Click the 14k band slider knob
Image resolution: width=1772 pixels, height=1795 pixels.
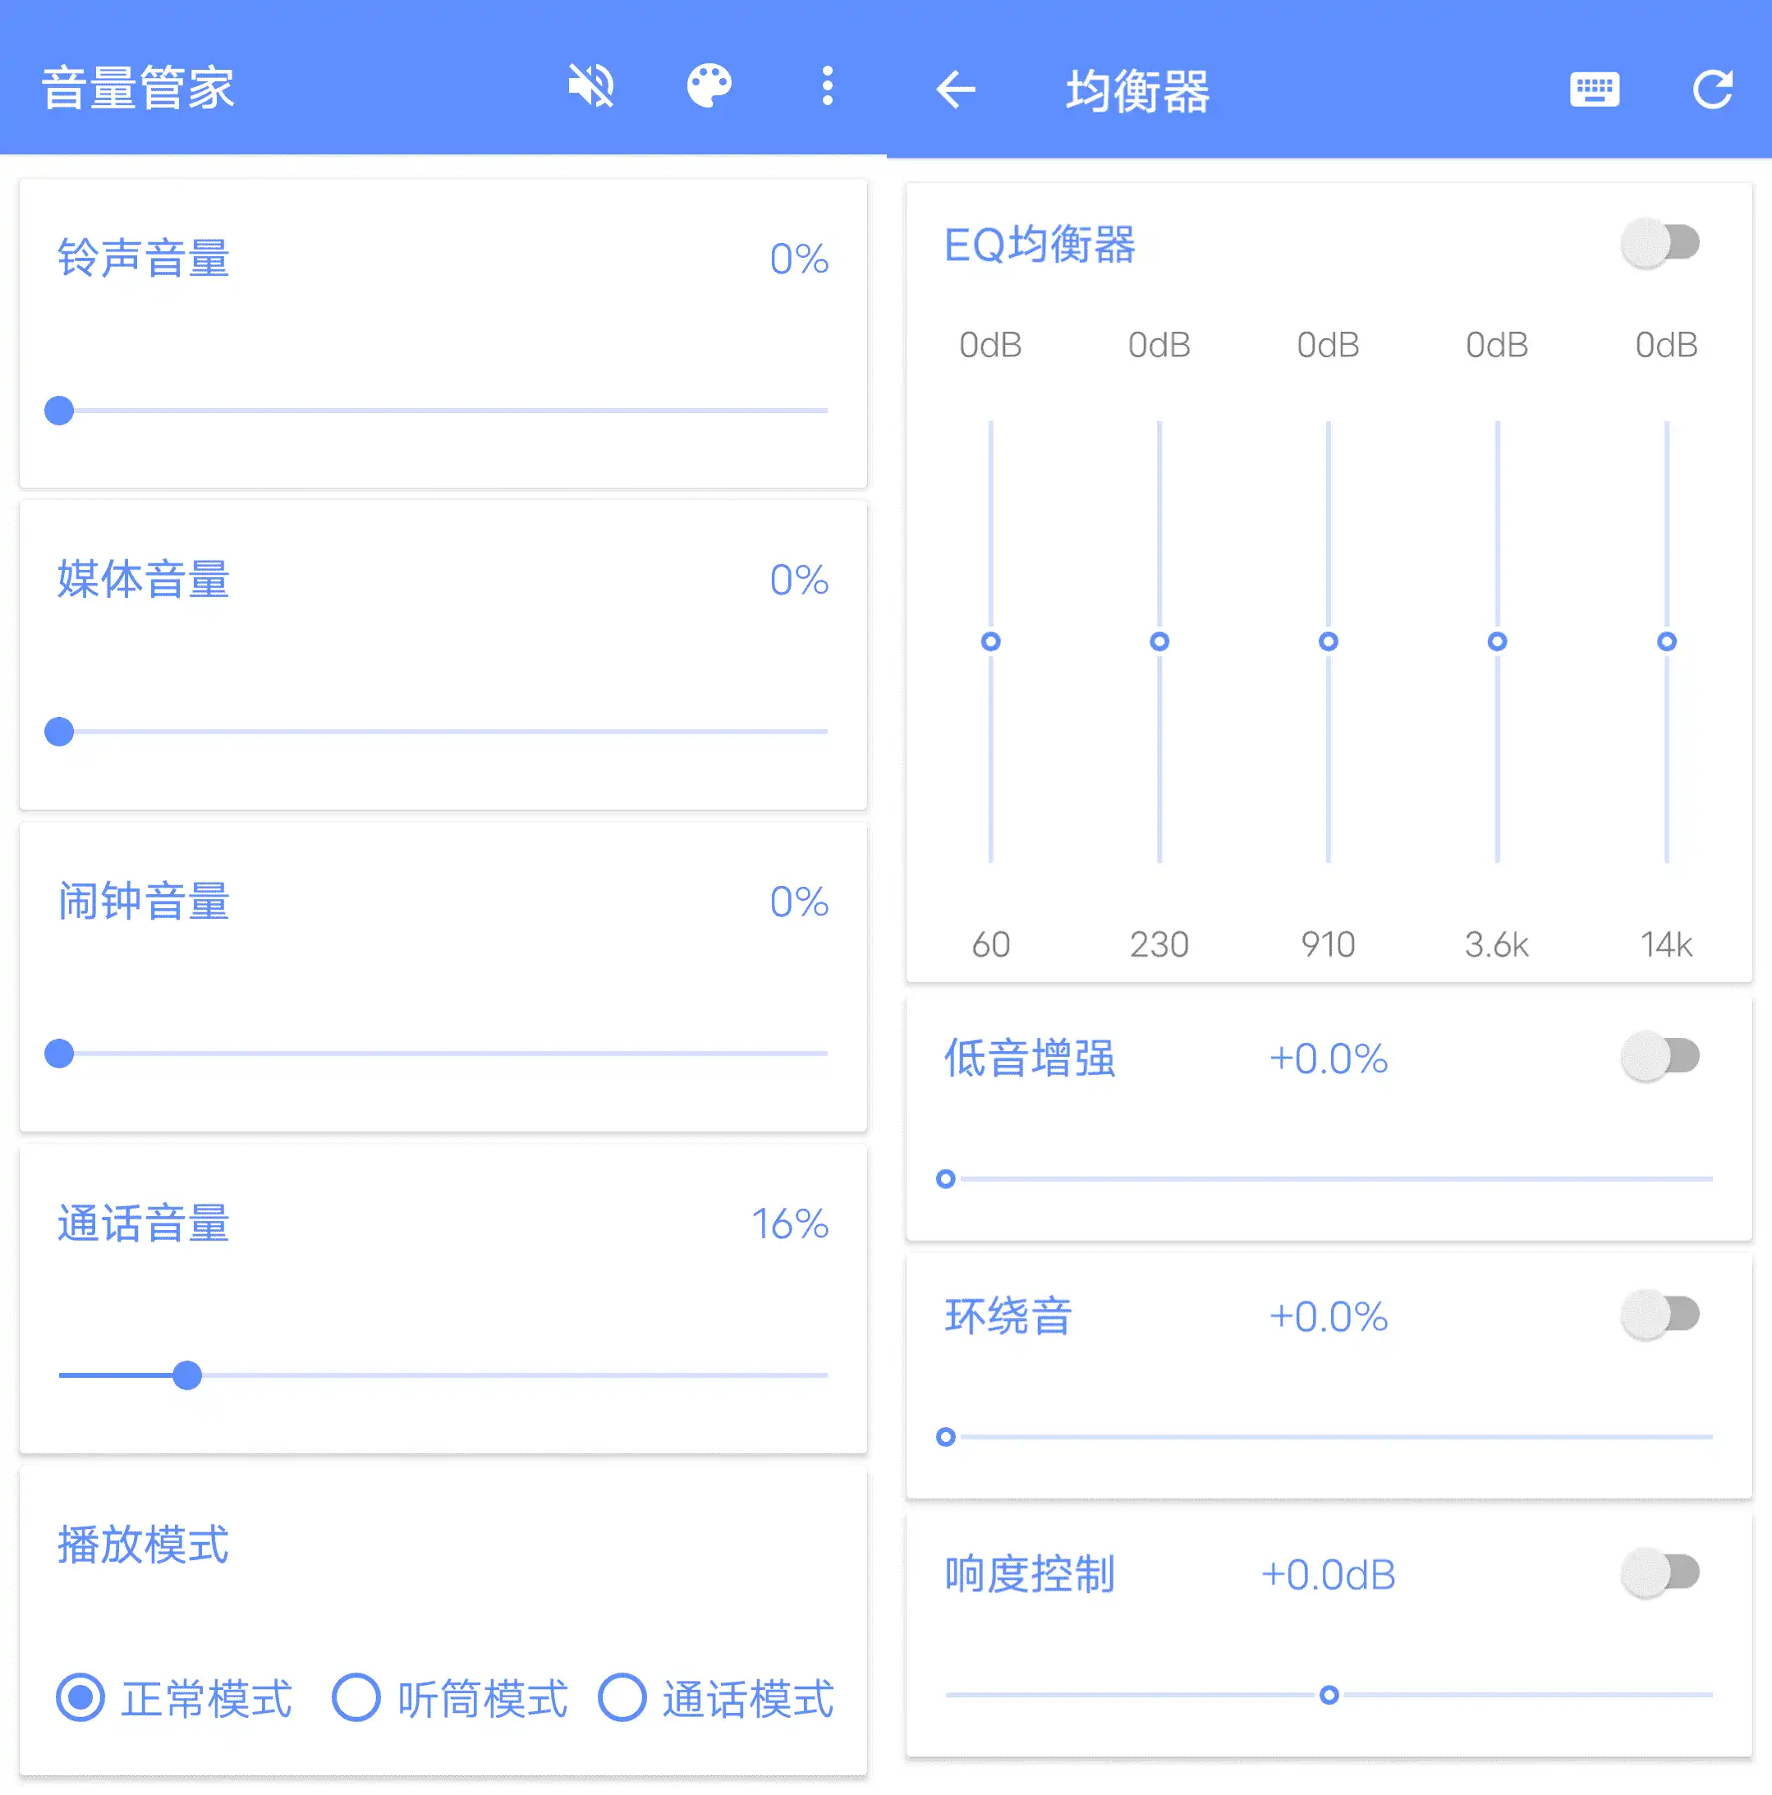coord(1667,642)
